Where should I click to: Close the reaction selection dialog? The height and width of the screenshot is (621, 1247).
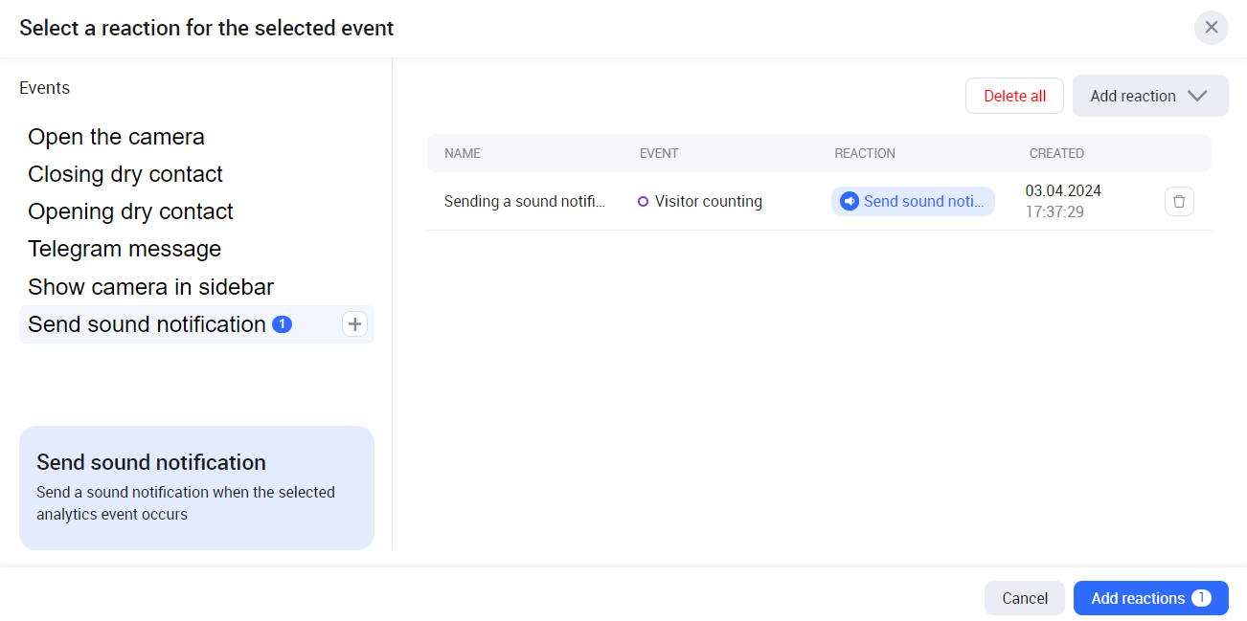coord(1211,28)
